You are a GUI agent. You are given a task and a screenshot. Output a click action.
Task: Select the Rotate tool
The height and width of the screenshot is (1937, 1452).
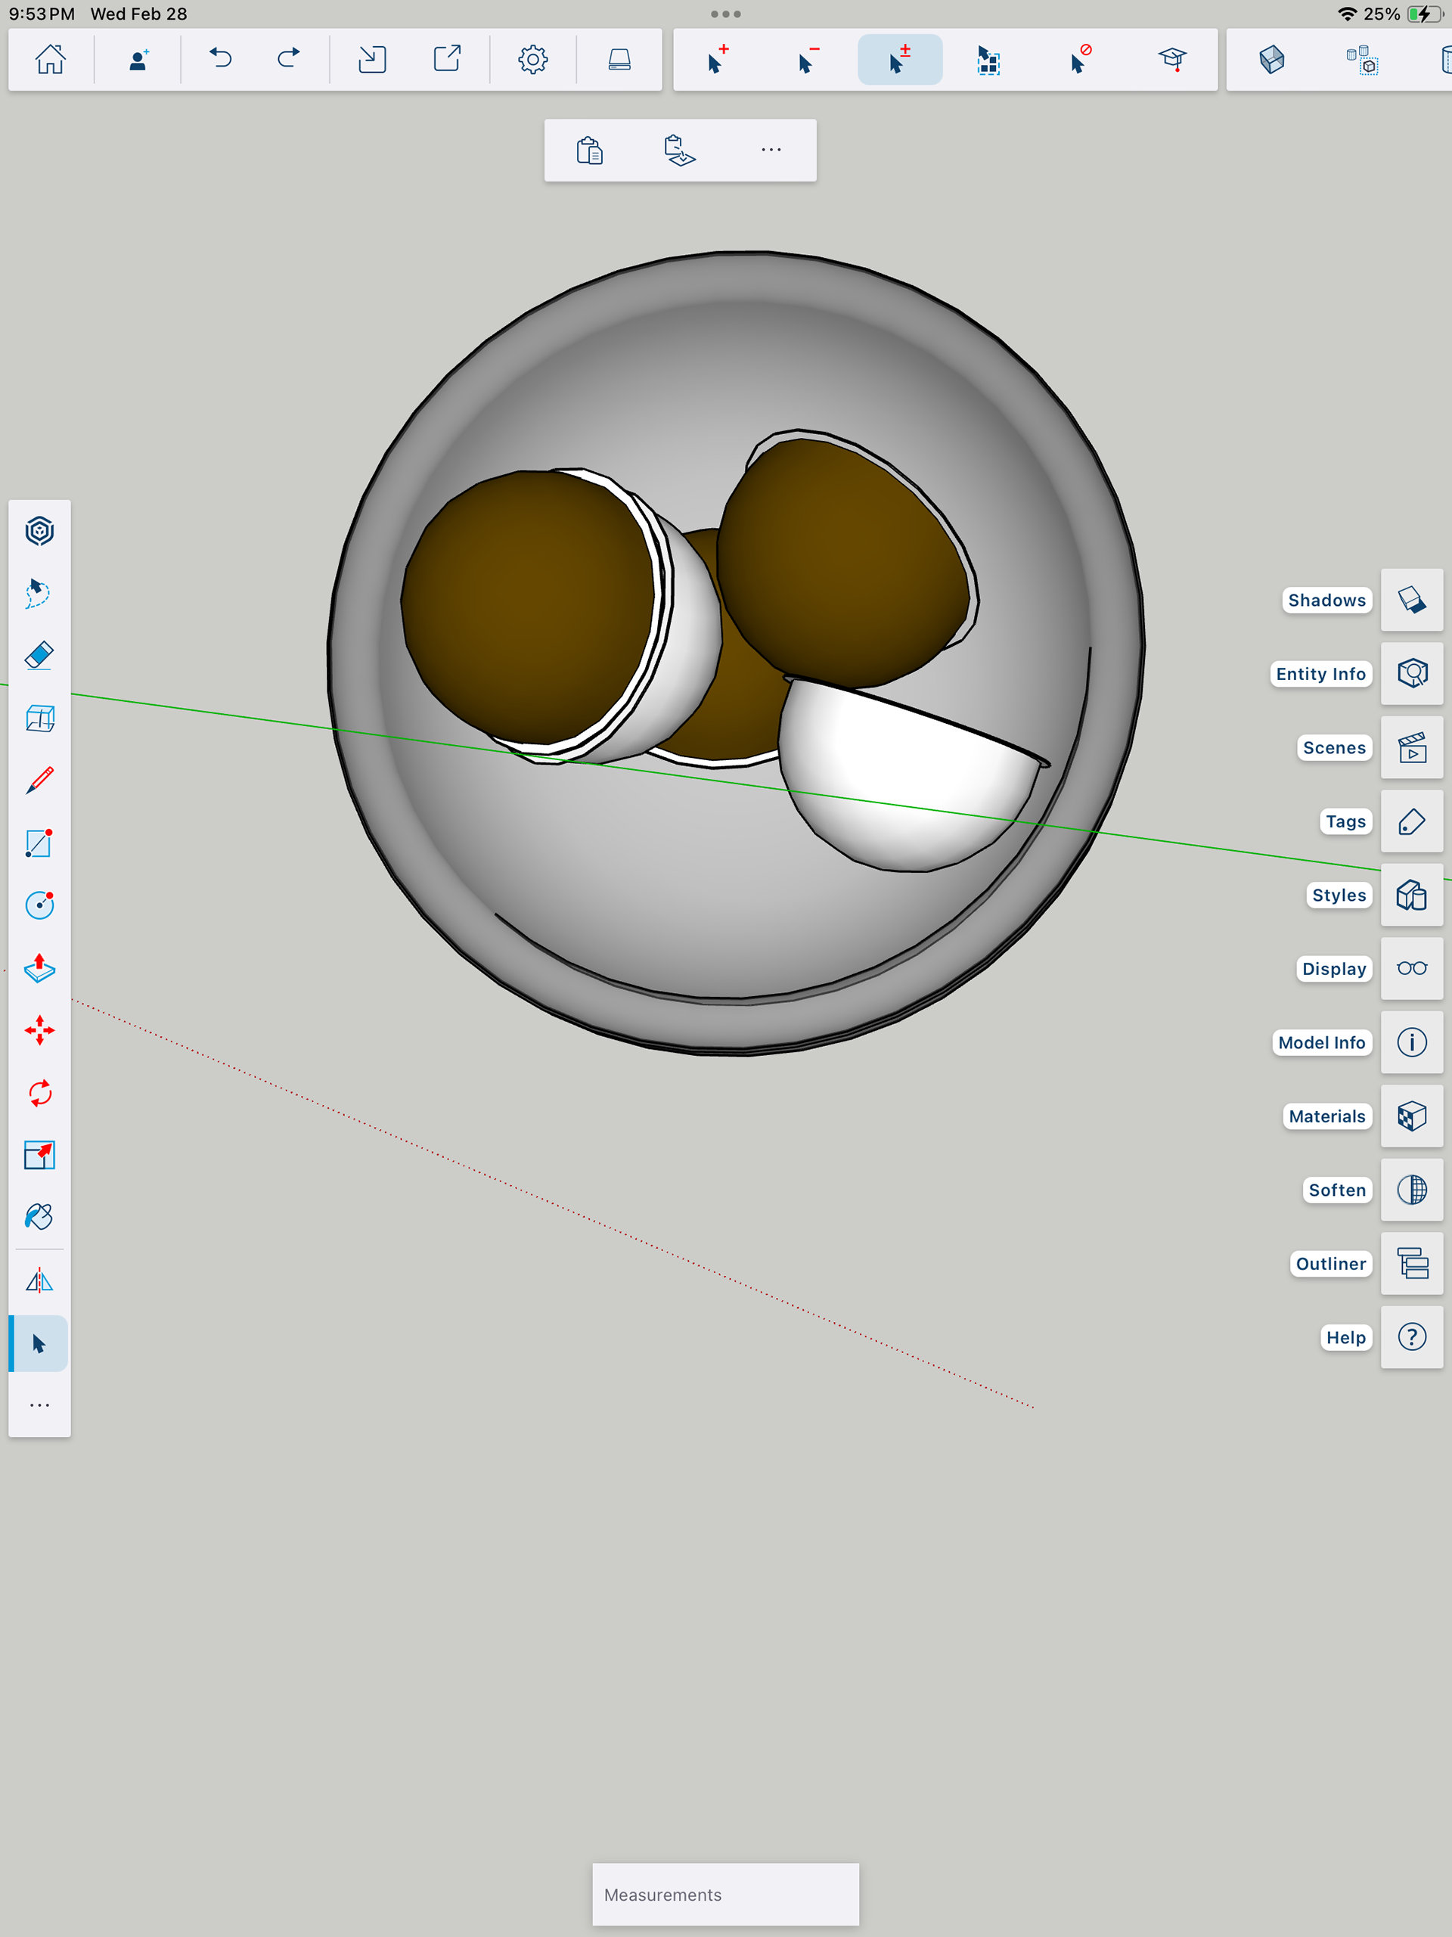tap(39, 1093)
